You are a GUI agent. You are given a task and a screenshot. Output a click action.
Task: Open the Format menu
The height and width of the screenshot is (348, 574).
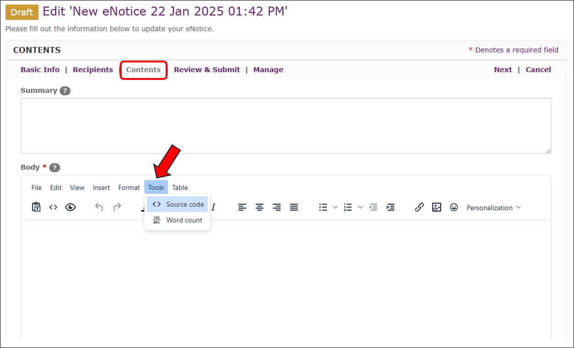click(129, 187)
